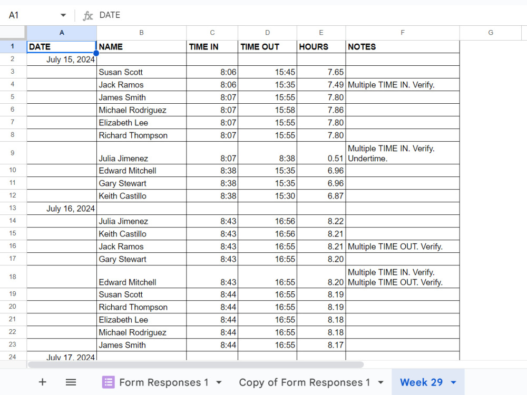Select column E header
This screenshot has height=395, width=527.
[321, 33]
